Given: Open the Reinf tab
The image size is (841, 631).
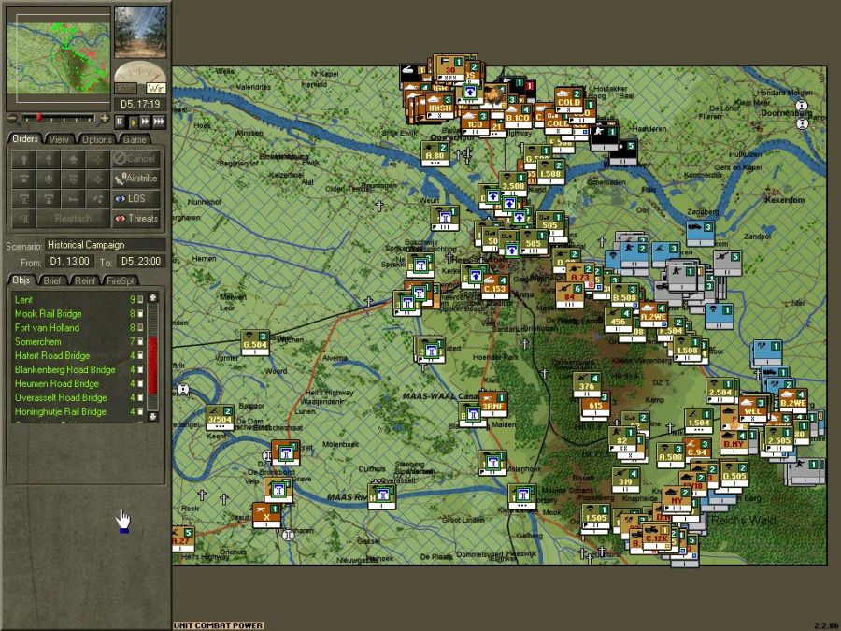Looking at the screenshot, I should [85, 280].
